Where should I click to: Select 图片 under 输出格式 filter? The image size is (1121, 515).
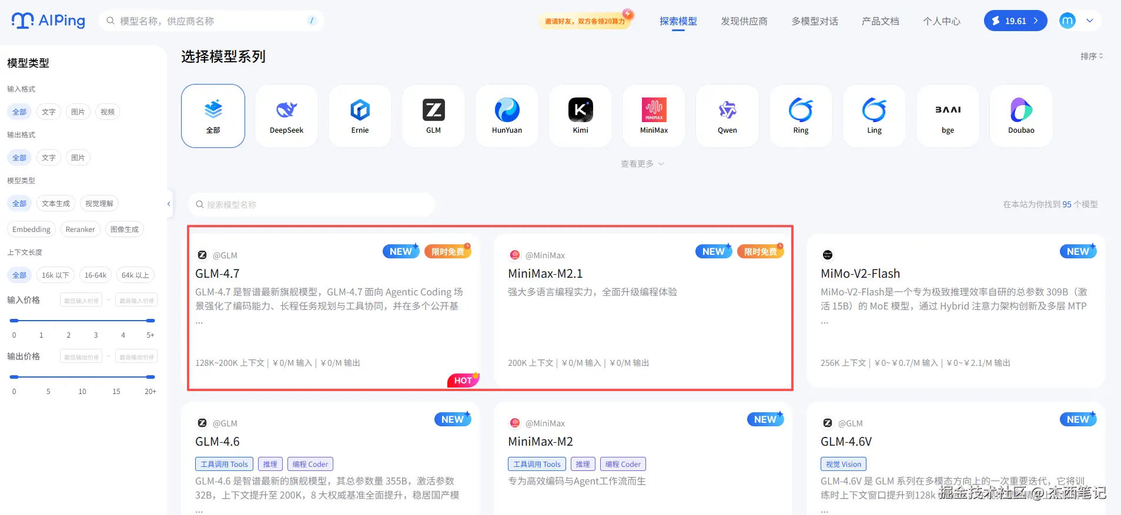(78, 157)
